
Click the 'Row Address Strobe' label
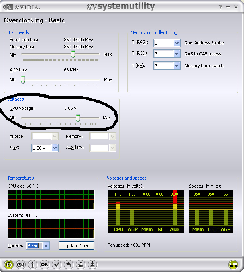pyautogui.click(x=204, y=43)
